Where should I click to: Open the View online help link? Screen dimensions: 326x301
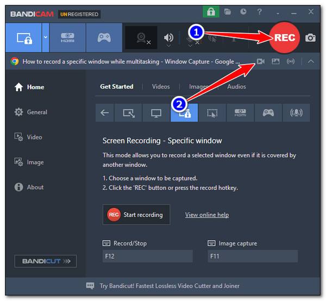(207, 215)
